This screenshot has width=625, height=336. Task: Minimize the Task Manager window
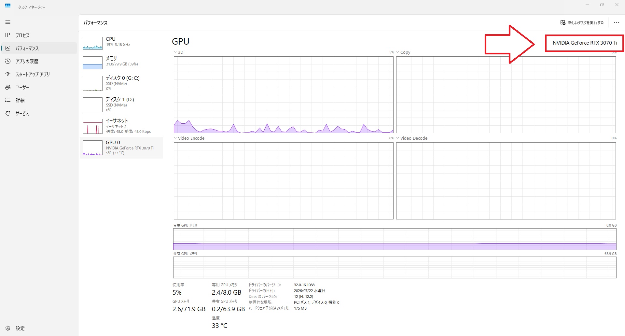tap(587, 5)
